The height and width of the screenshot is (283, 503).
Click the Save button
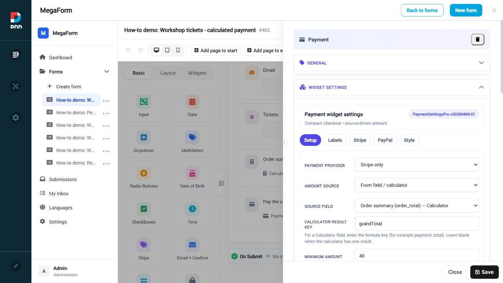click(484, 272)
